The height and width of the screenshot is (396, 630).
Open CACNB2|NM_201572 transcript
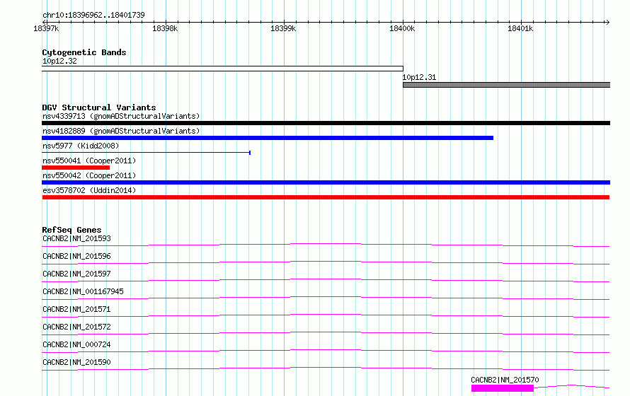[76, 327]
